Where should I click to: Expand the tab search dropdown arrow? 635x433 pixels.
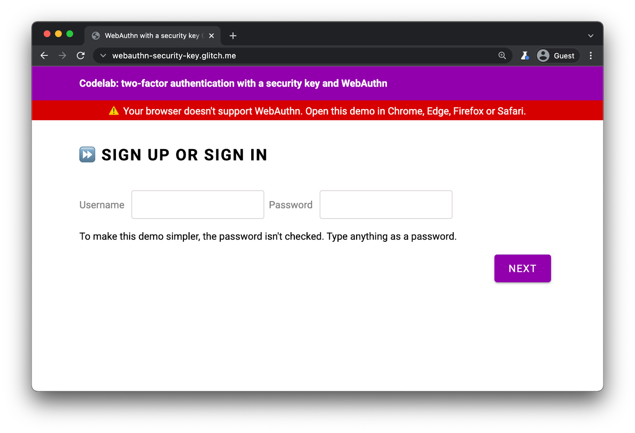(x=591, y=36)
